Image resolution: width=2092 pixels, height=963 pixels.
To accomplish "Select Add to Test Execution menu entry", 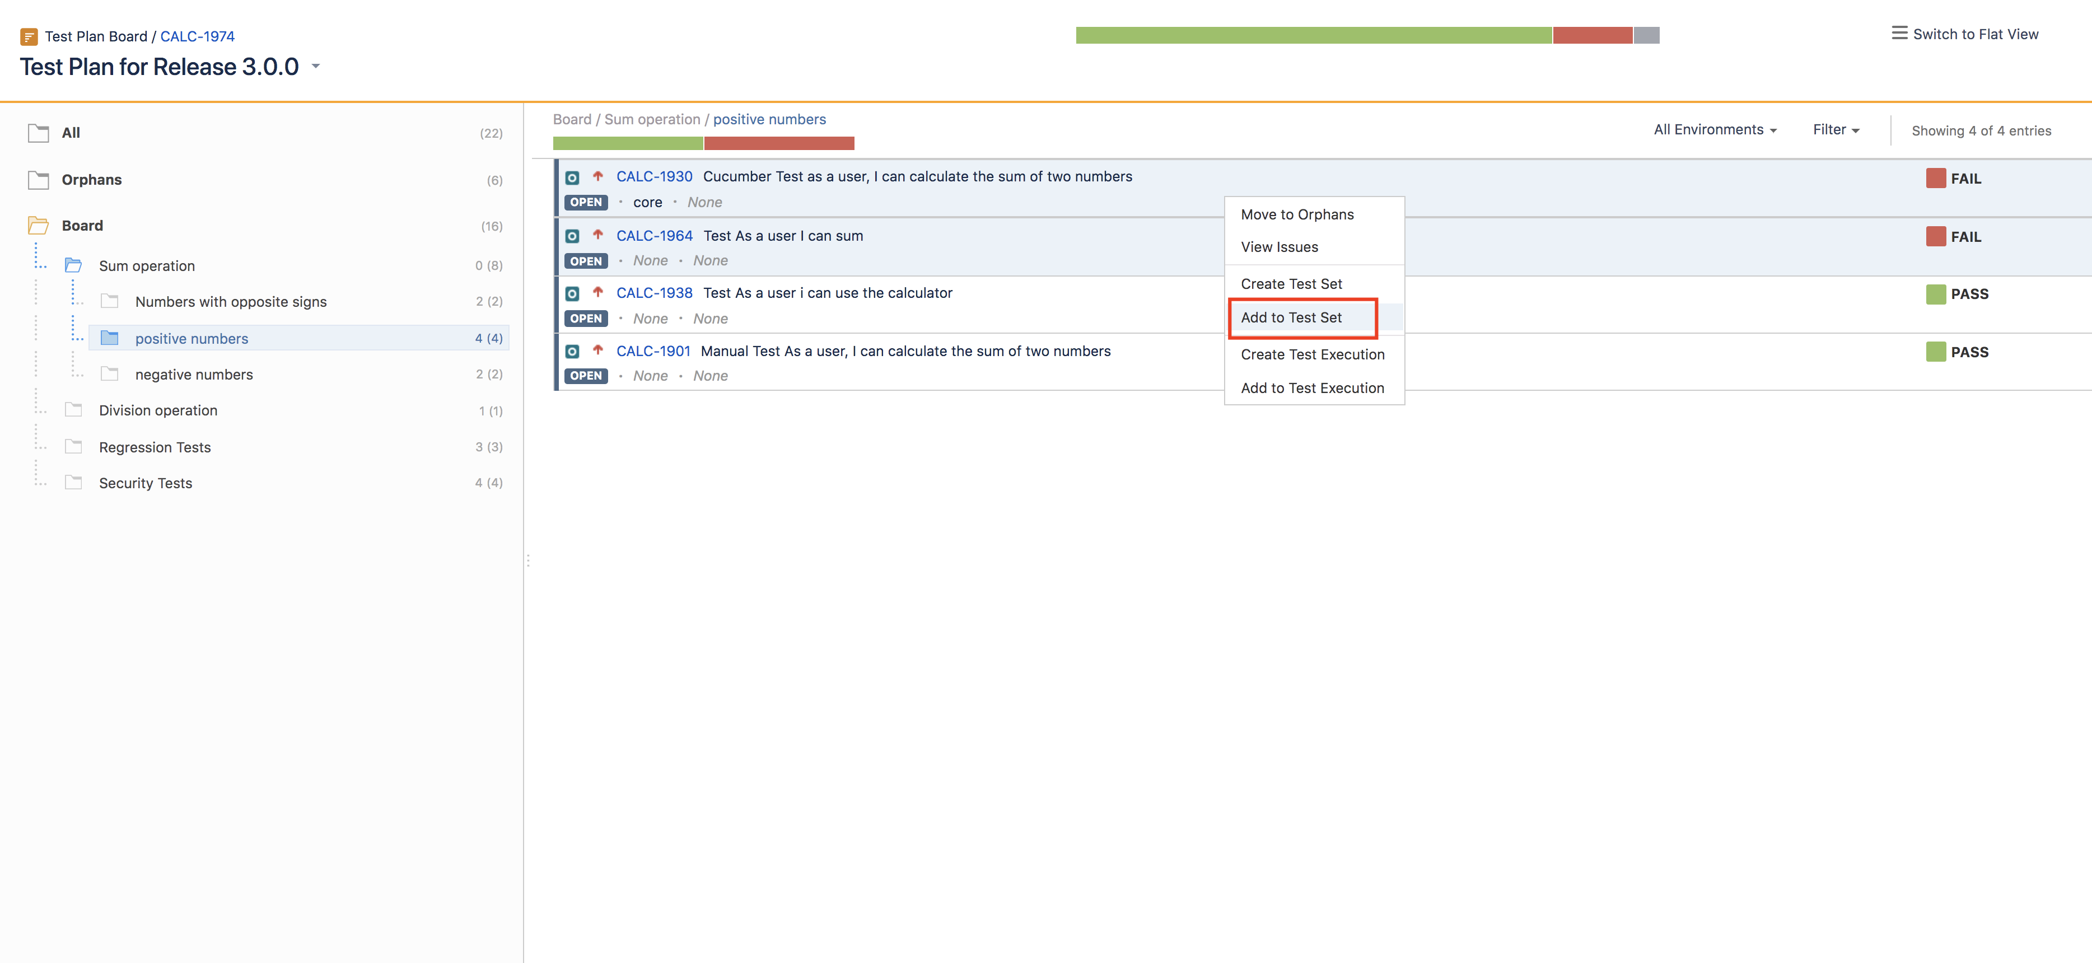I will coord(1313,388).
